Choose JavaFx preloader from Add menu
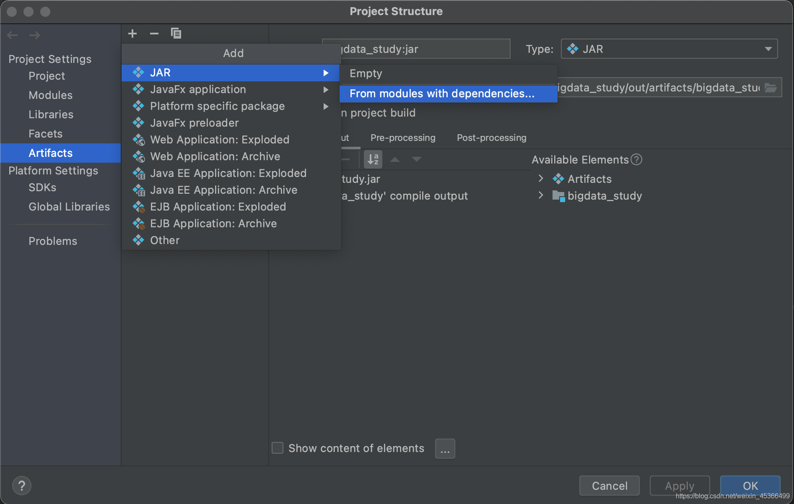The height and width of the screenshot is (504, 794). pyautogui.click(x=231, y=123)
